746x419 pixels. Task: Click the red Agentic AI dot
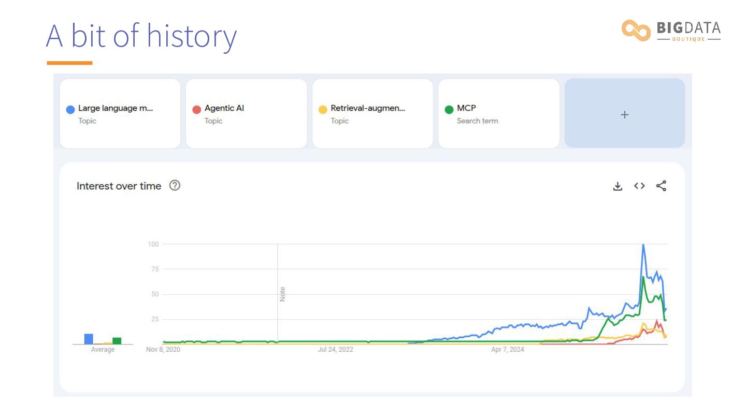tap(197, 110)
